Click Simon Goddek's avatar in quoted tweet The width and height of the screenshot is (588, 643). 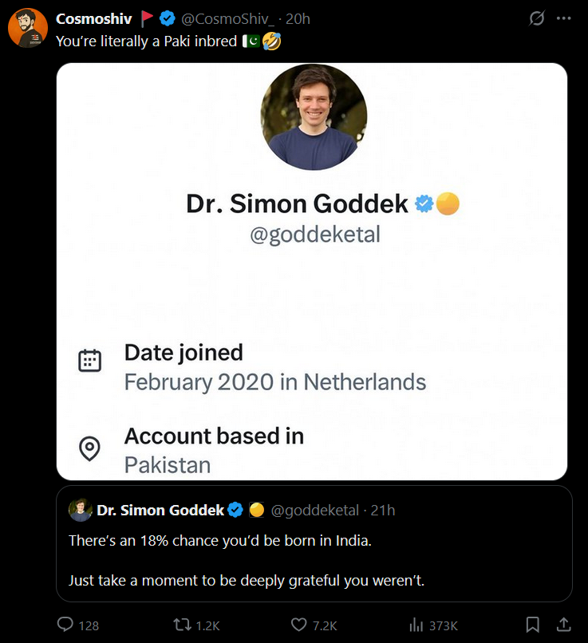coord(81,510)
